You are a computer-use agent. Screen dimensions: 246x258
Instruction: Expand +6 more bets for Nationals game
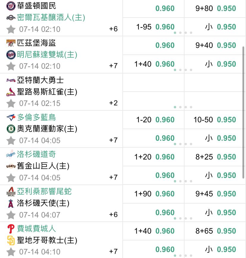[113, 29]
